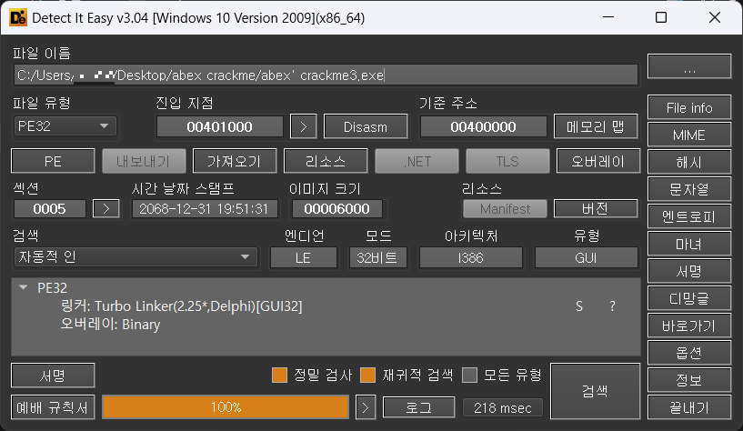
Task: Open the arrow button next to section count
Action: pos(106,208)
